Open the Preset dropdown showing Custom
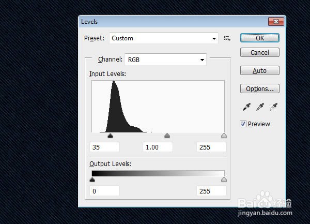This screenshot has width=310, height=224. [163, 38]
